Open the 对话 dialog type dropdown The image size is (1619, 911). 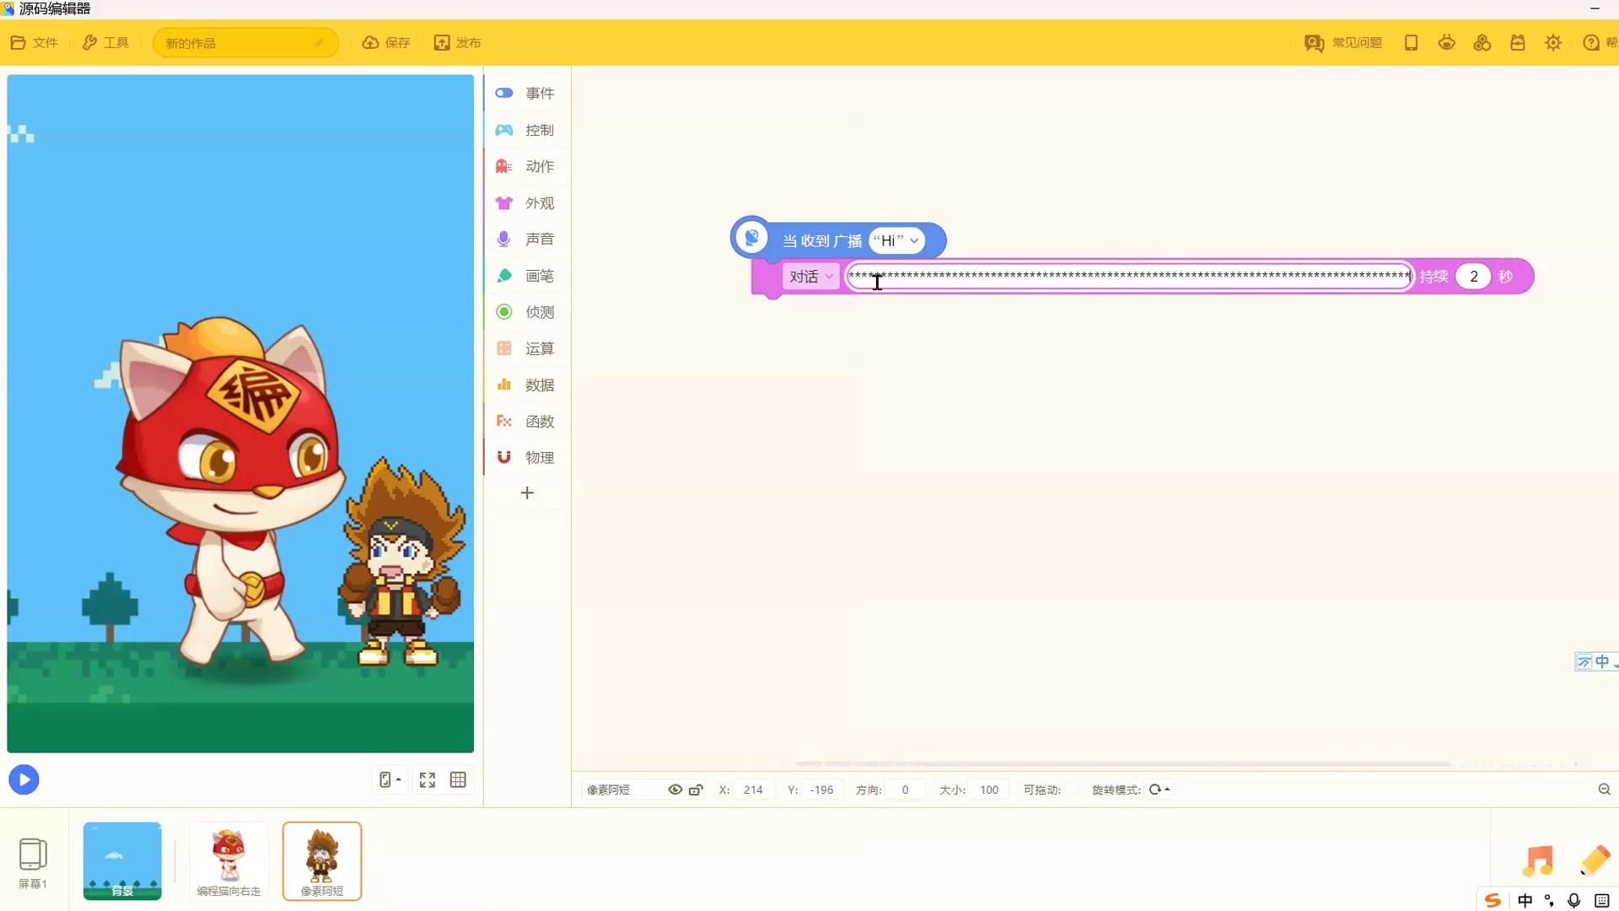[810, 277]
